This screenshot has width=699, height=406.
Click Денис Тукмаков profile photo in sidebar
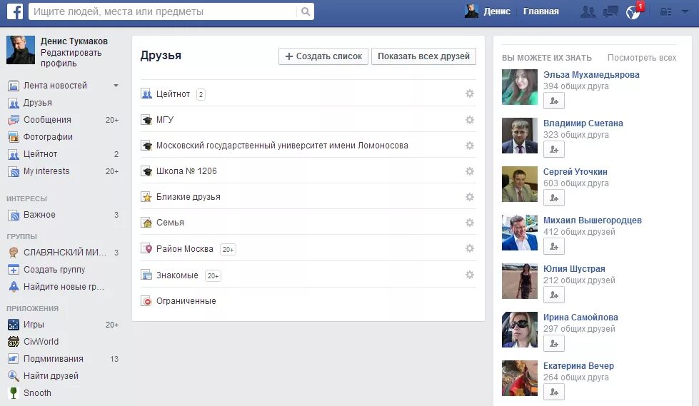point(21,50)
